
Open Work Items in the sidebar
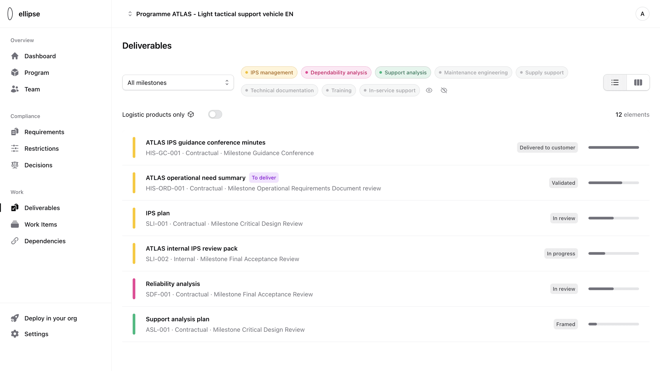pos(41,224)
